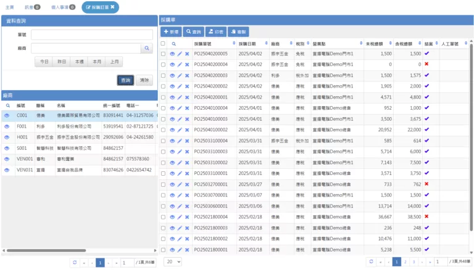Close the purchase order tab
Viewport: 474px width, 270px height.
(x=112, y=7)
